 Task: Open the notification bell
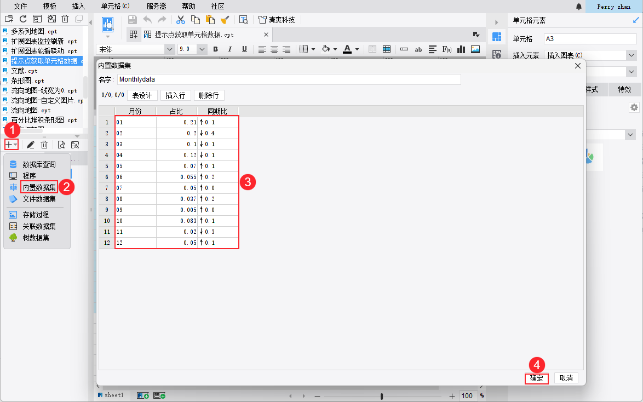[578, 7]
